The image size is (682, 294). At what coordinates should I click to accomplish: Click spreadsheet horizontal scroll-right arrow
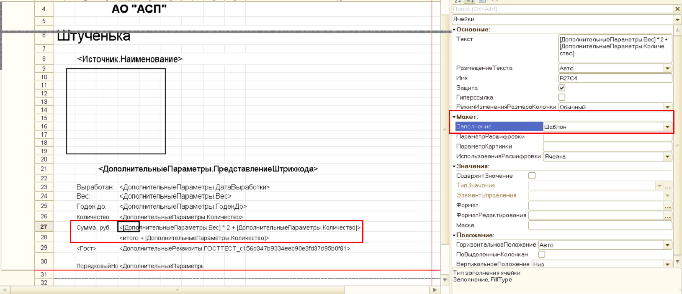pyautogui.click(x=435, y=290)
